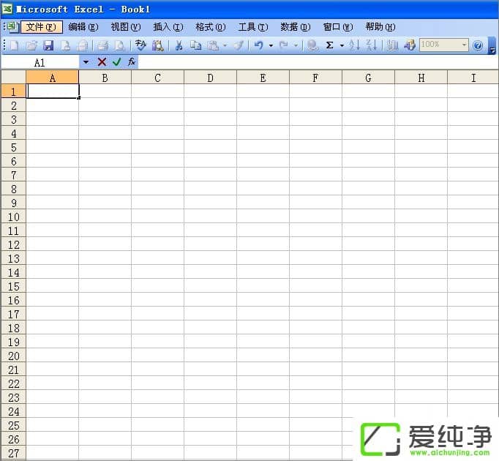Select column H header
This screenshot has width=499, height=461.
pyautogui.click(x=421, y=78)
